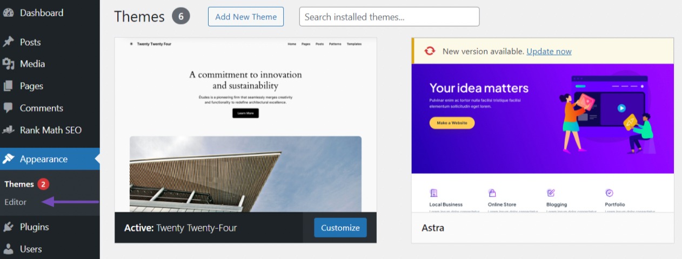This screenshot has height=259, width=682.
Task: Click the Portfolio checkmark icon in Astra preview
Action: click(609, 193)
